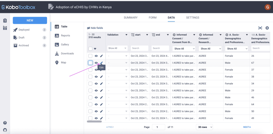Open the Forms icon in left sidebar

(x=5, y=21)
